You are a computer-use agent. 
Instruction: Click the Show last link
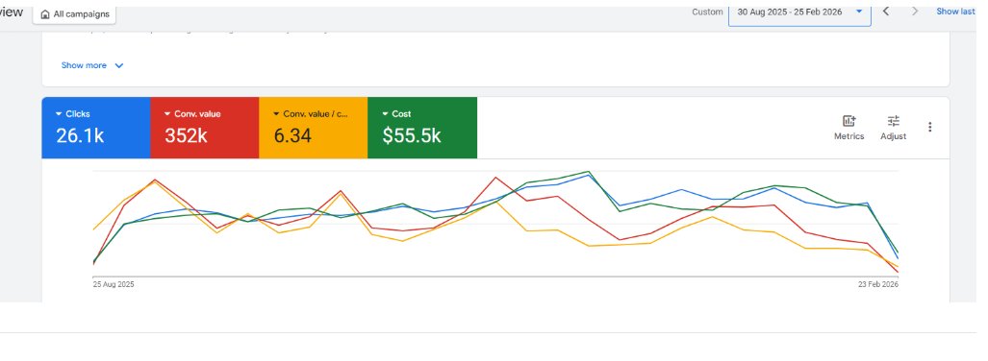point(955,12)
